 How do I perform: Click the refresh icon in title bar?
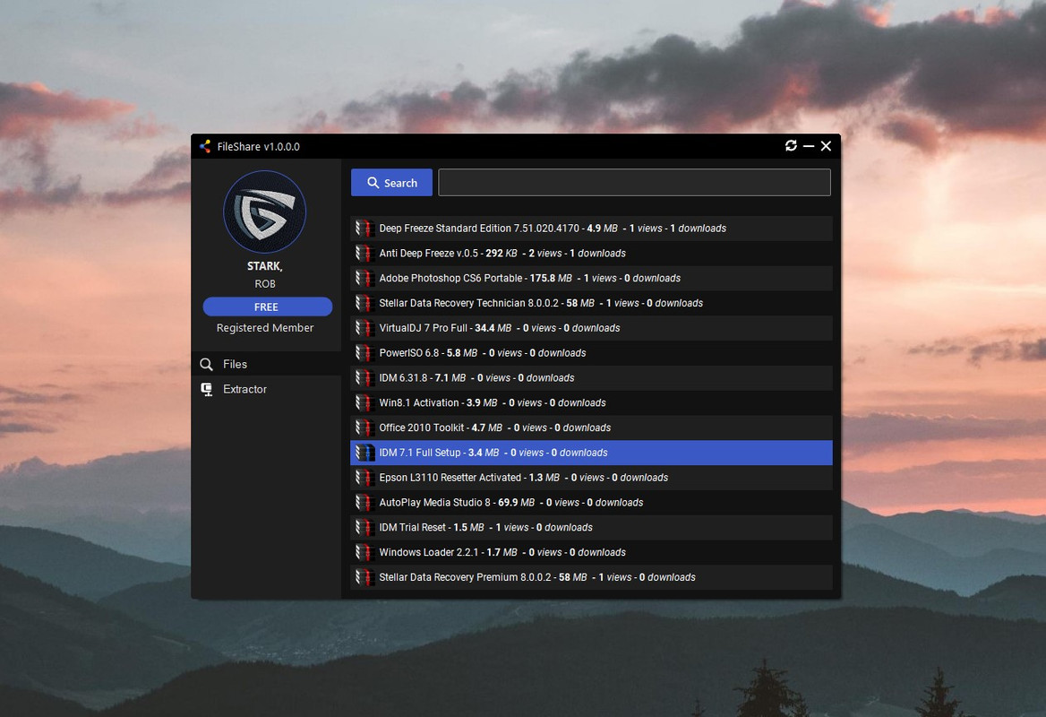click(x=791, y=145)
